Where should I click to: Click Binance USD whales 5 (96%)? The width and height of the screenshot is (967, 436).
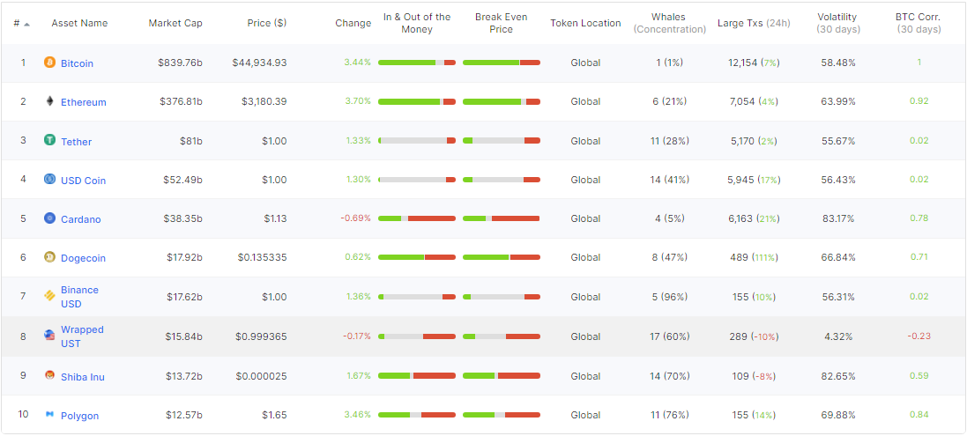[670, 297]
